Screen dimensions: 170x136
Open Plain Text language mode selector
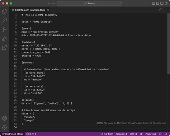[151, 134]
